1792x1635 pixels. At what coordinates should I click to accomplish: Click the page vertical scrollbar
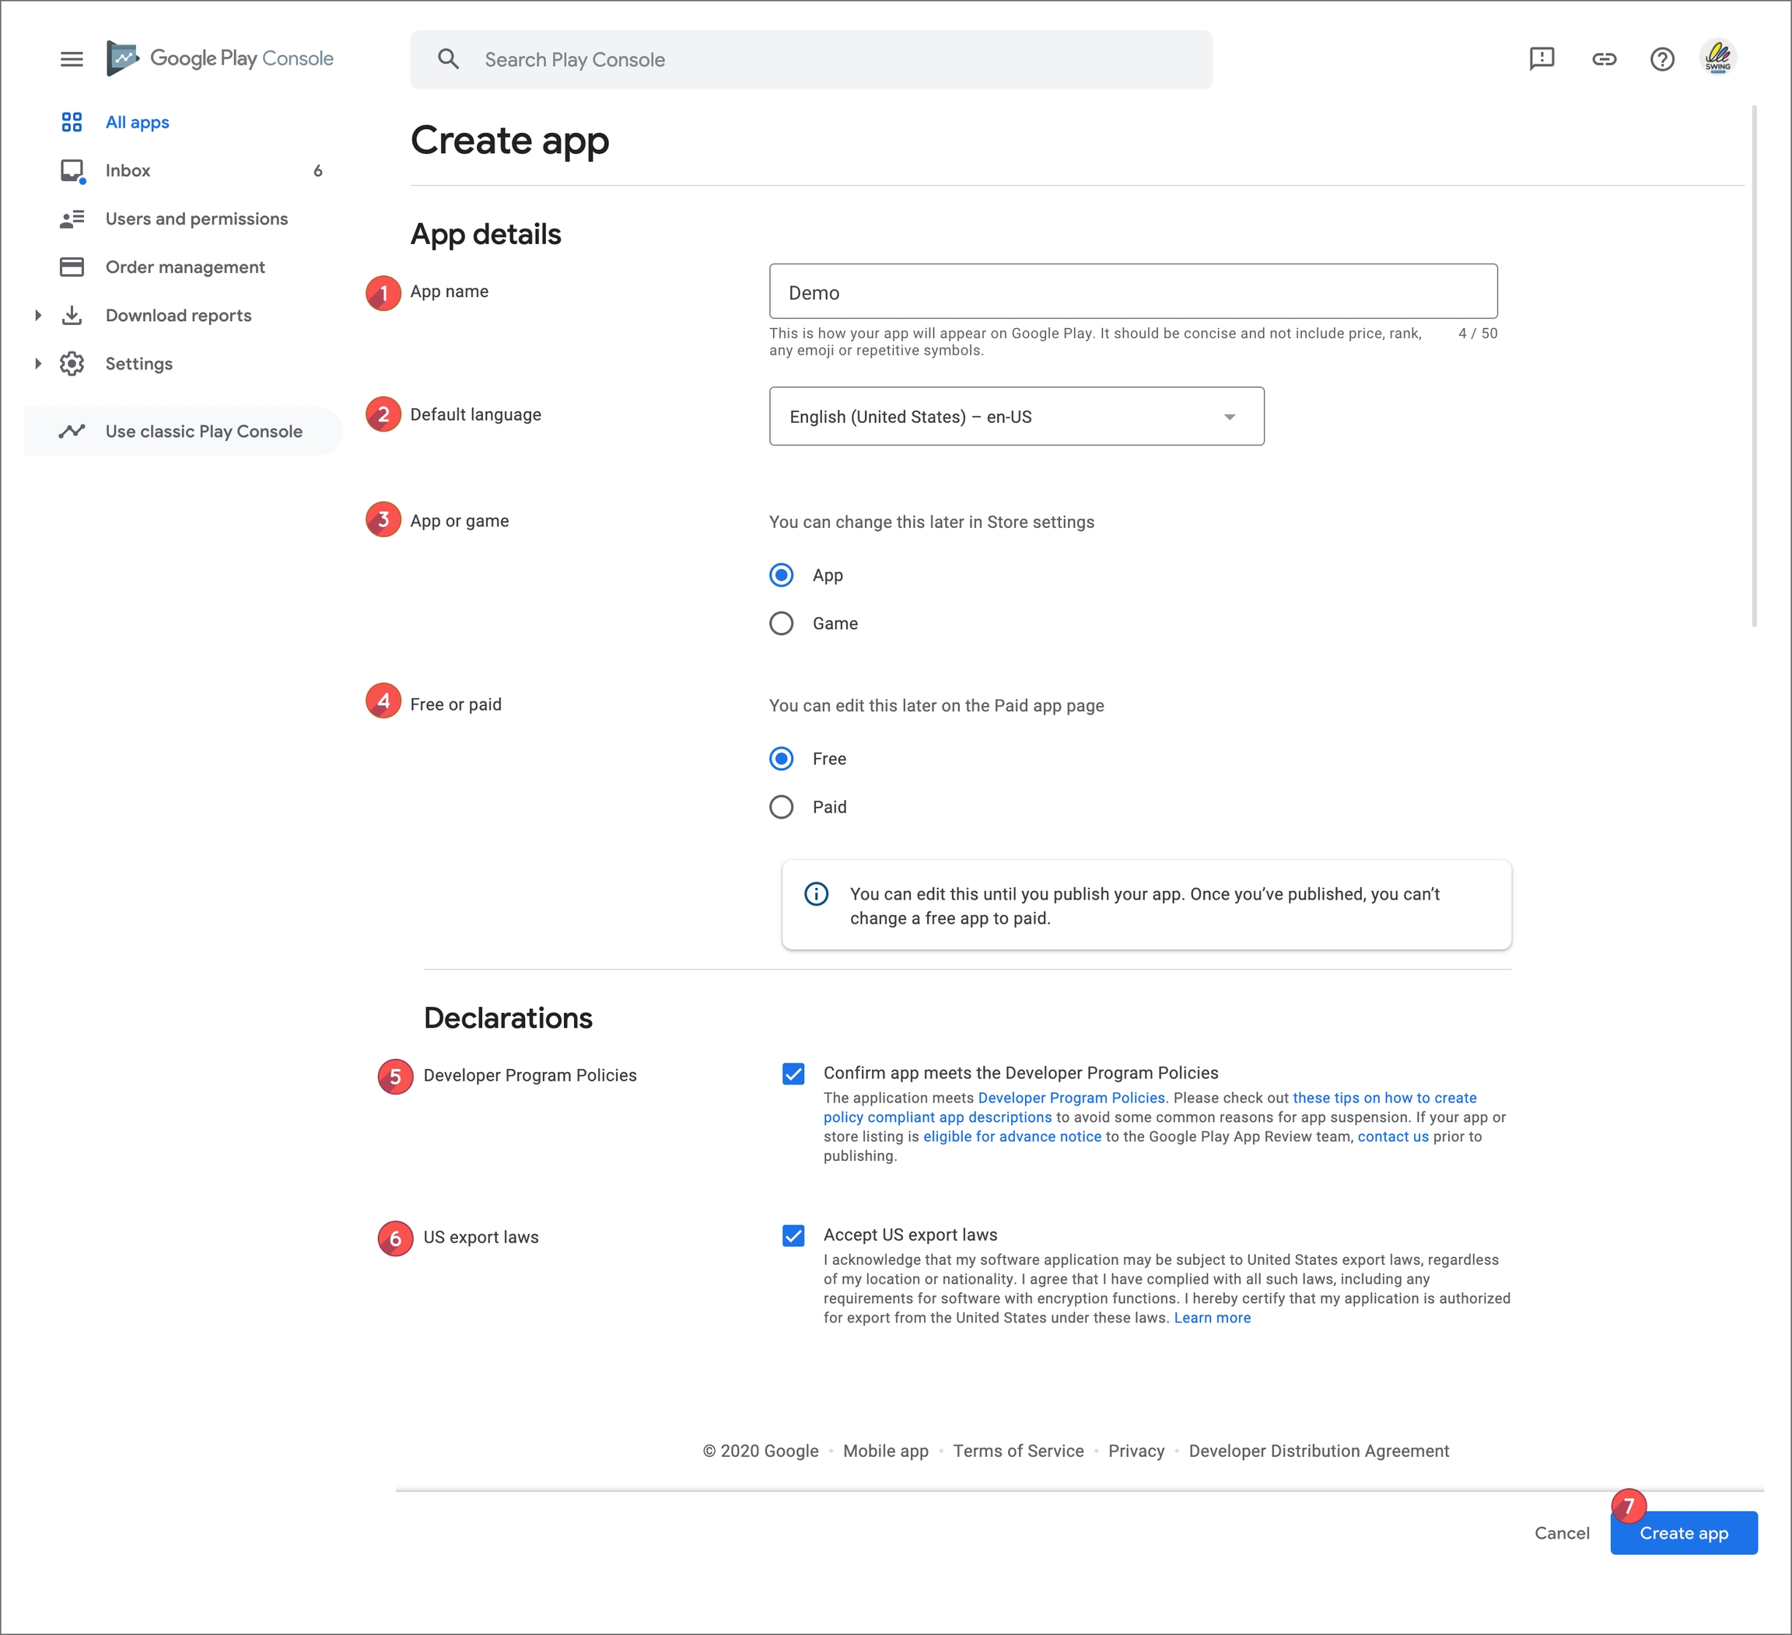[1753, 366]
